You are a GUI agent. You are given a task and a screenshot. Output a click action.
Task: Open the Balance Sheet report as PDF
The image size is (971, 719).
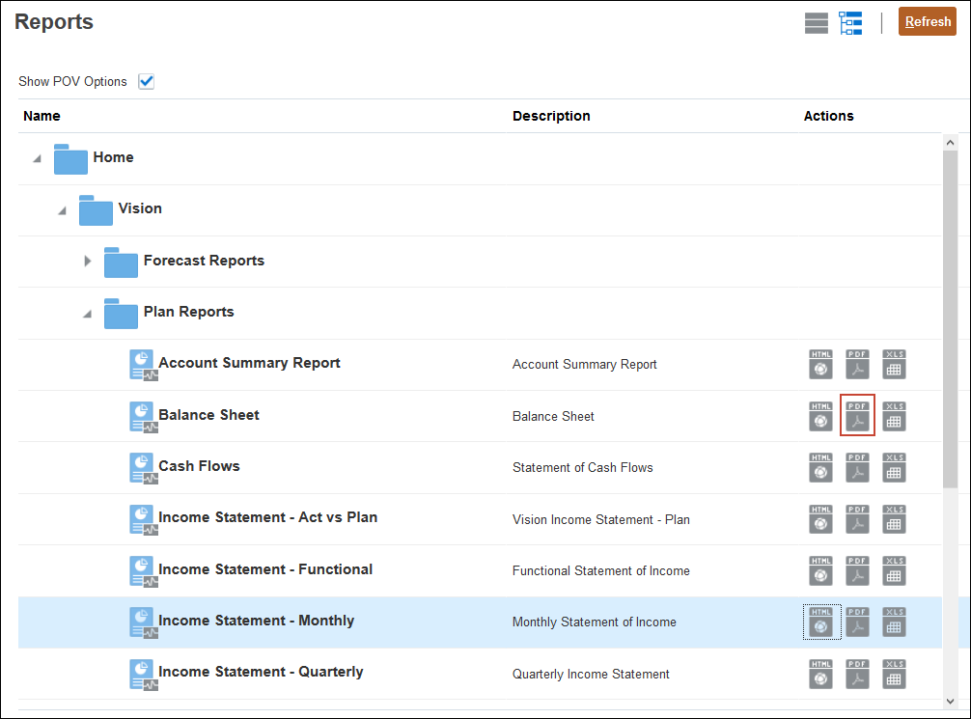857,416
